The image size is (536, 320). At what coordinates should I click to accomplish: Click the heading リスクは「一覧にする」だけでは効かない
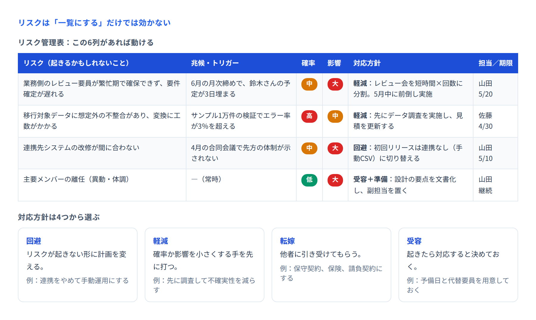(94, 23)
